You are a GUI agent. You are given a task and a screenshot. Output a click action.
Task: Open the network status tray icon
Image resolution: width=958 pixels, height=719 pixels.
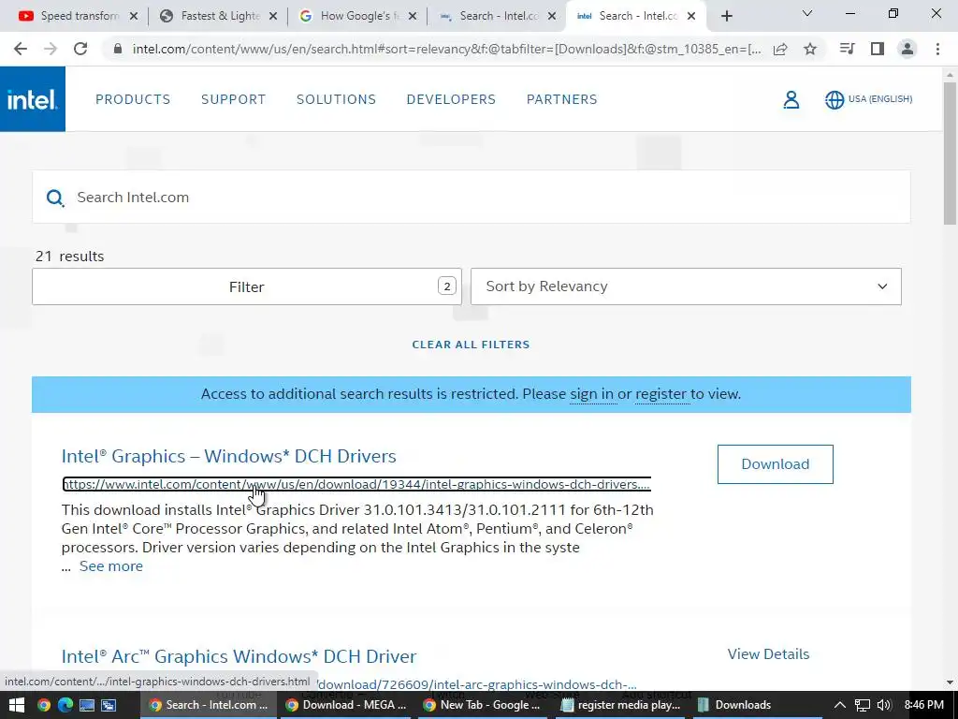[x=862, y=705]
